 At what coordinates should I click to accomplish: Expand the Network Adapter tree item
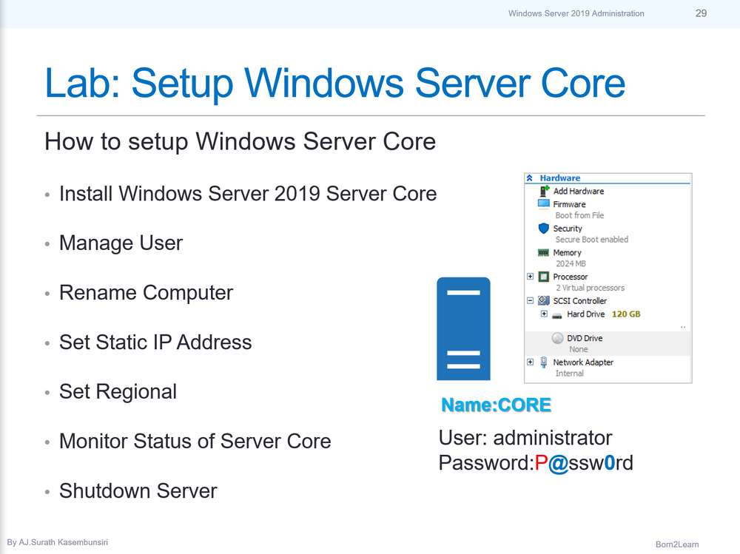(530, 360)
